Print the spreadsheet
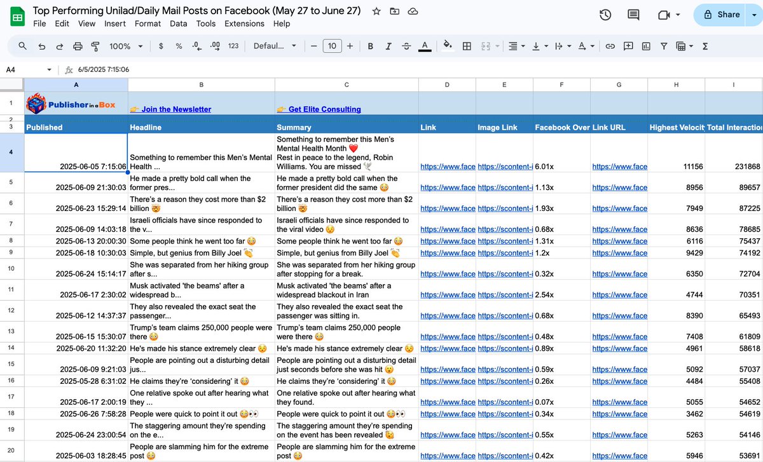763x462 pixels. (x=78, y=46)
